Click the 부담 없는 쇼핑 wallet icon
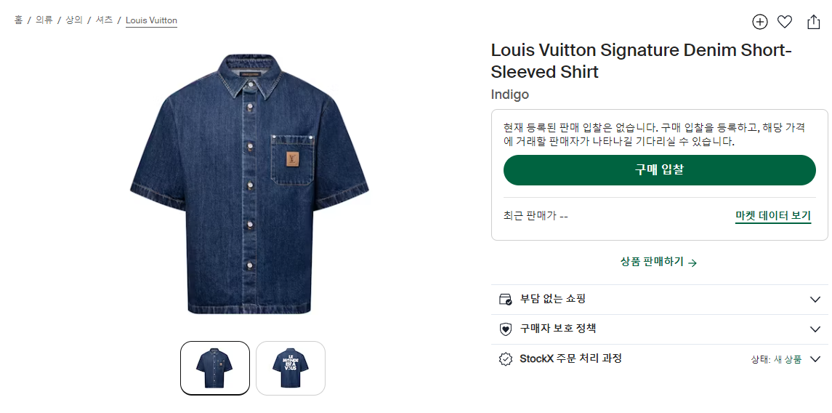This screenshot has height=413, width=832. point(506,300)
